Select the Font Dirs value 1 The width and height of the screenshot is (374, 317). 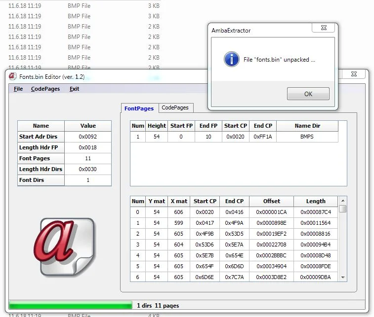[88, 180]
